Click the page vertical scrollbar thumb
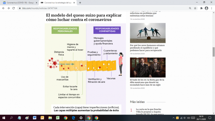Screen dimensions: 215x121 coord(213,51)
